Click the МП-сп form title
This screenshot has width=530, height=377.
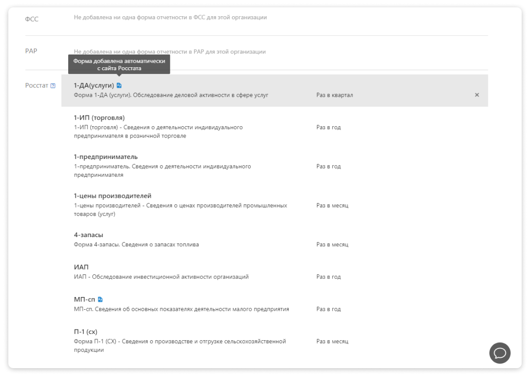[x=84, y=299]
